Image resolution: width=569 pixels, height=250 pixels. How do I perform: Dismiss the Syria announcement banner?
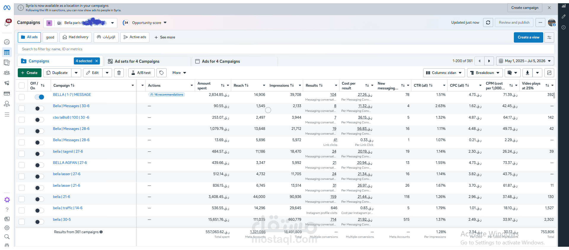(549, 8)
